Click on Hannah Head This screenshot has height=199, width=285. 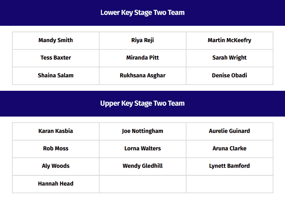point(56,184)
